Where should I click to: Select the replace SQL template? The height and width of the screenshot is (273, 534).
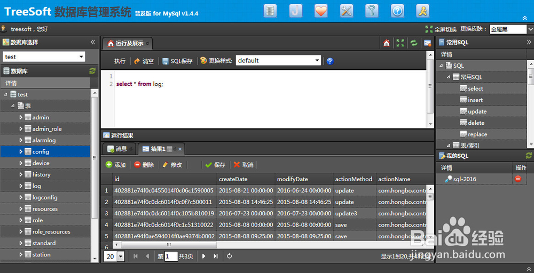477,134
